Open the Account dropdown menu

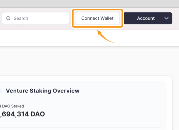coord(148,18)
